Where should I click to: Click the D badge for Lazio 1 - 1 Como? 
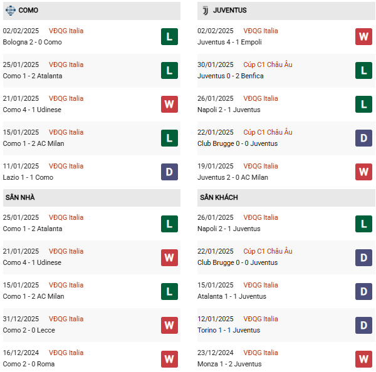(169, 172)
